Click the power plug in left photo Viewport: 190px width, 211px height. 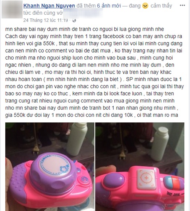coord(36,149)
